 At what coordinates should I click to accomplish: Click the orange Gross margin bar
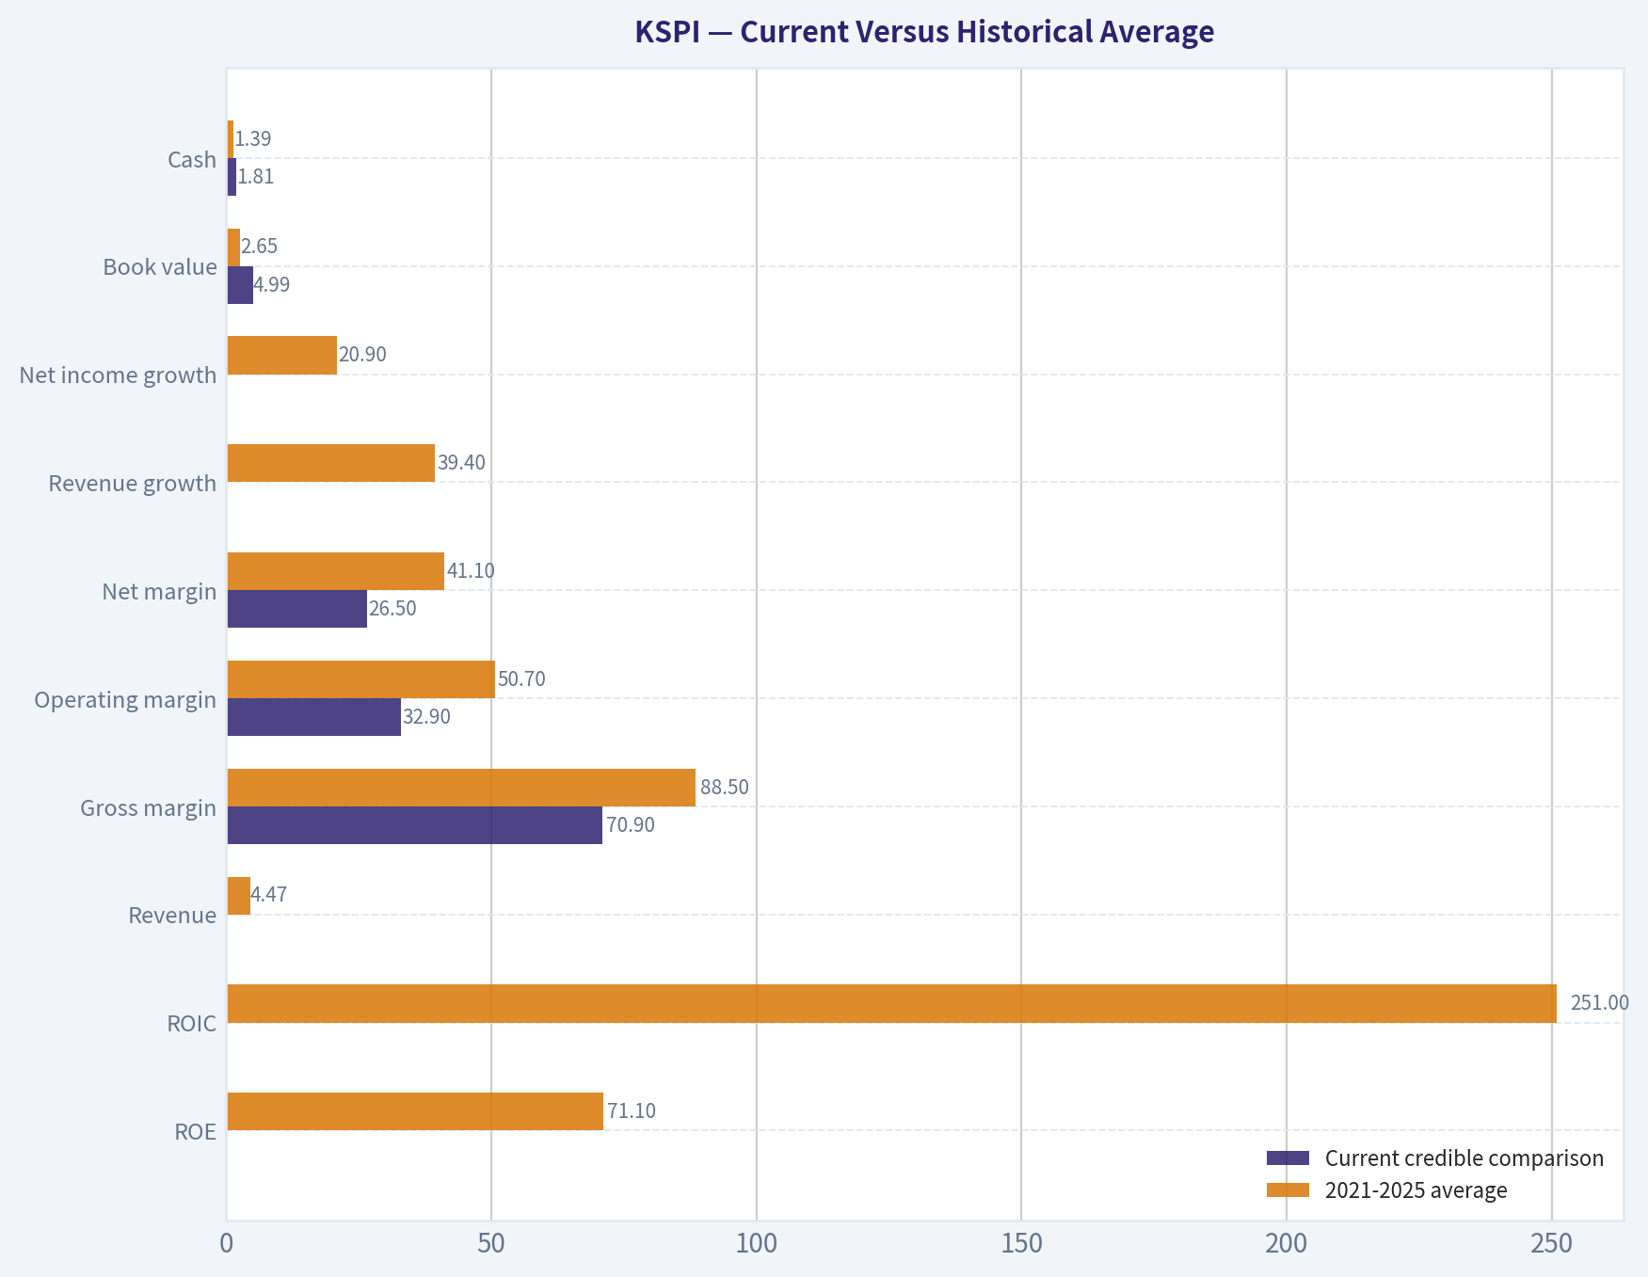tap(461, 788)
